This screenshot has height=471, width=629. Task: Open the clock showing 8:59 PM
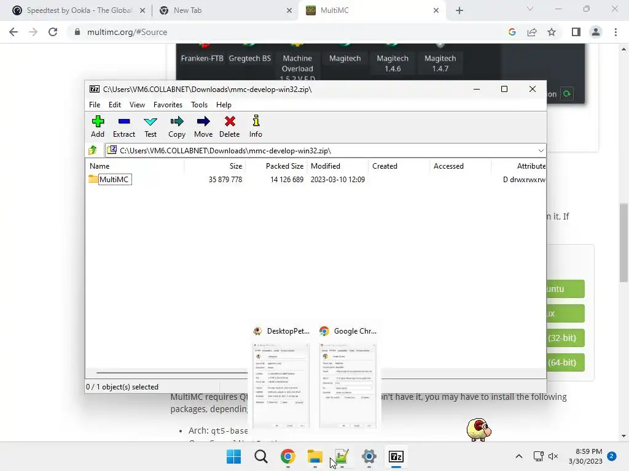(585, 456)
